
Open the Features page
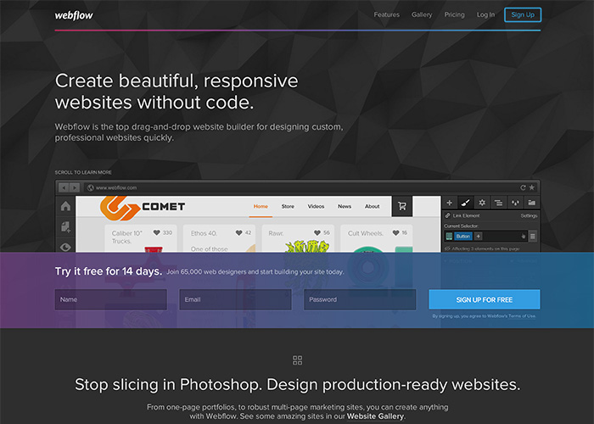[386, 14]
